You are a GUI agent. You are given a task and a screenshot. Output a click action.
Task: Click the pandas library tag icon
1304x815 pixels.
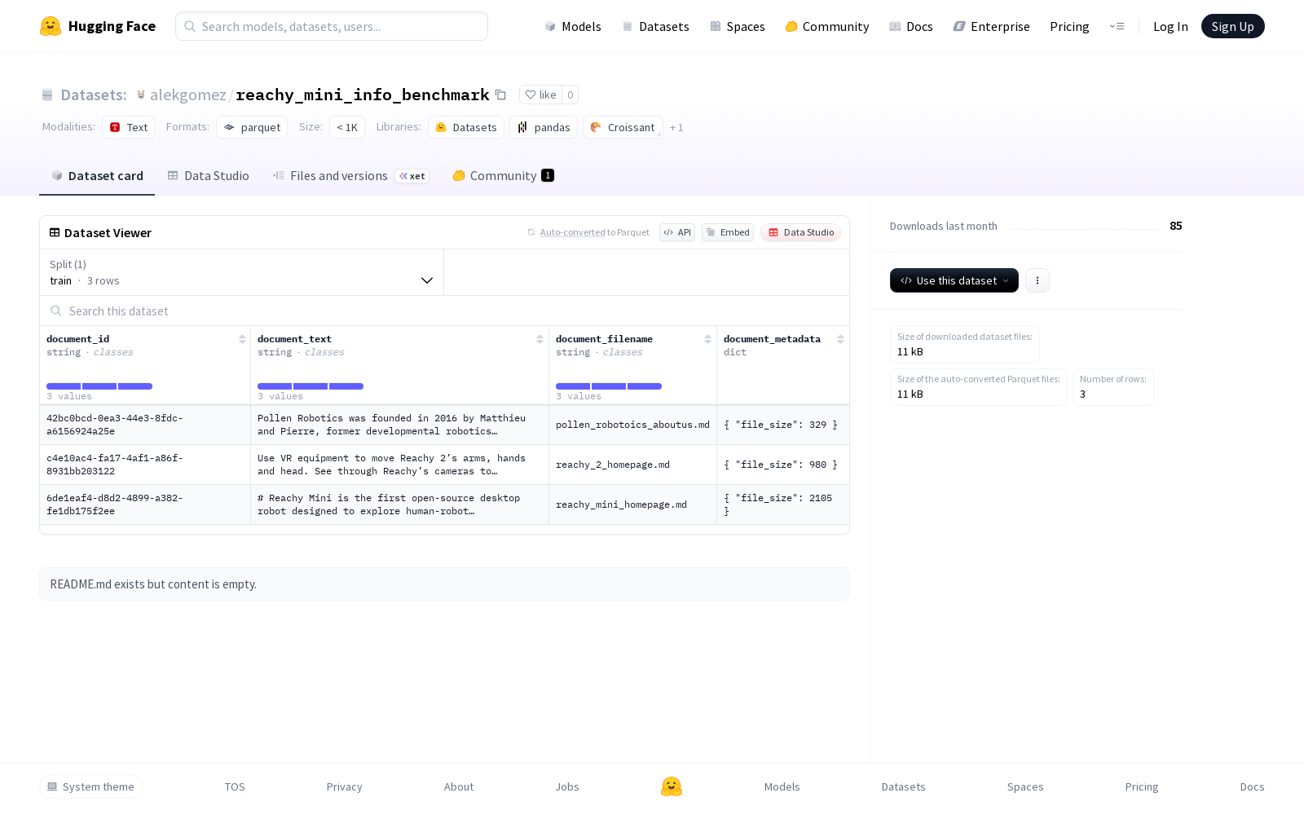point(522,127)
